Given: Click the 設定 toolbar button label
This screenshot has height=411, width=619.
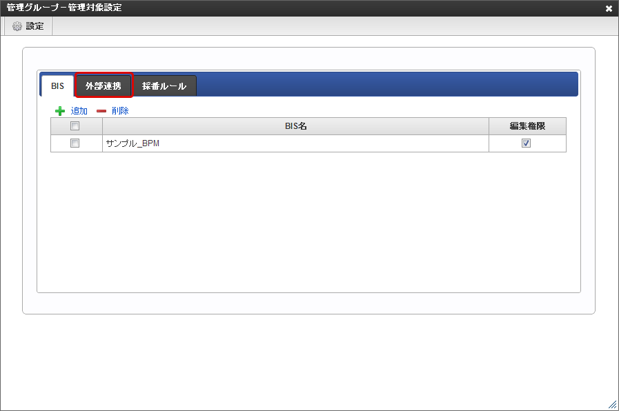Looking at the screenshot, I should point(35,26).
